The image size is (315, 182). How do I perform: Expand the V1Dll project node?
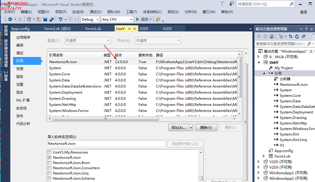coord(259,162)
